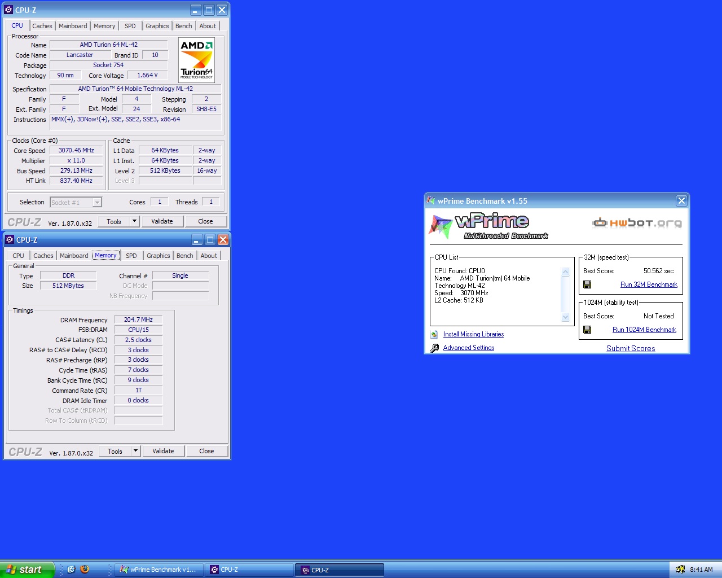Click Validate button in top CPU-Z

pyautogui.click(x=162, y=221)
